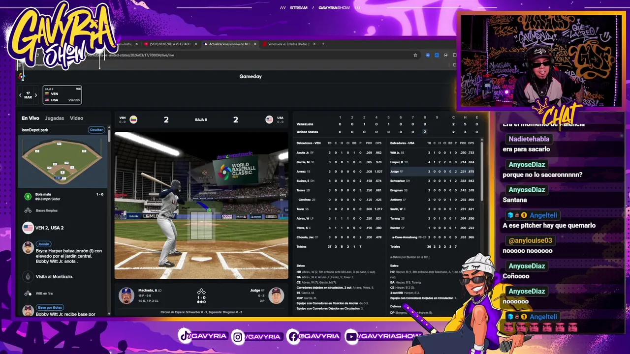This screenshot has height=354, width=630.
Task: Click the Witt en 1ra bases icon
Action: pos(28,294)
